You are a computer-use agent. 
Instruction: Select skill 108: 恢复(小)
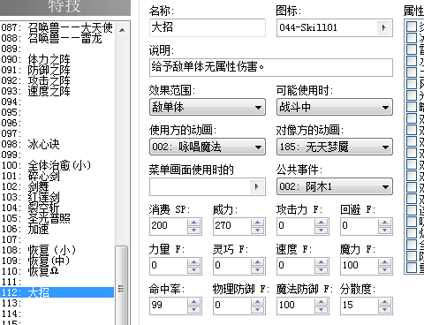coord(57,250)
